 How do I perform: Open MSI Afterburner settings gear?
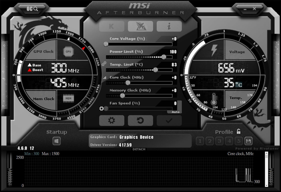point(112,121)
